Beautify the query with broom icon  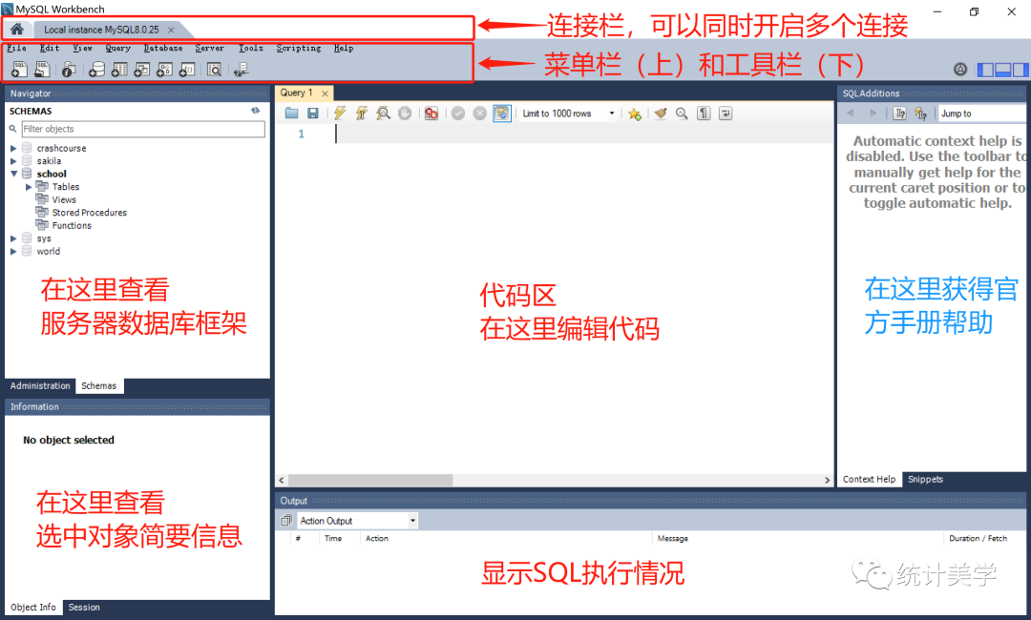coord(661,114)
